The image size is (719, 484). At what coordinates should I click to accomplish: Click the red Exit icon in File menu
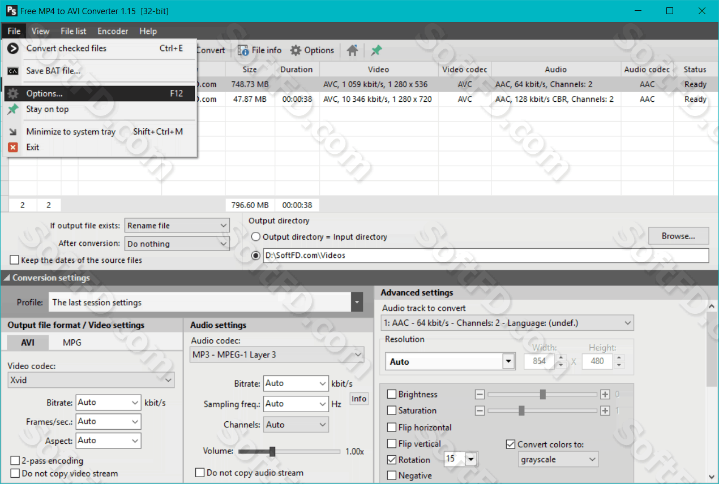tap(12, 147)
